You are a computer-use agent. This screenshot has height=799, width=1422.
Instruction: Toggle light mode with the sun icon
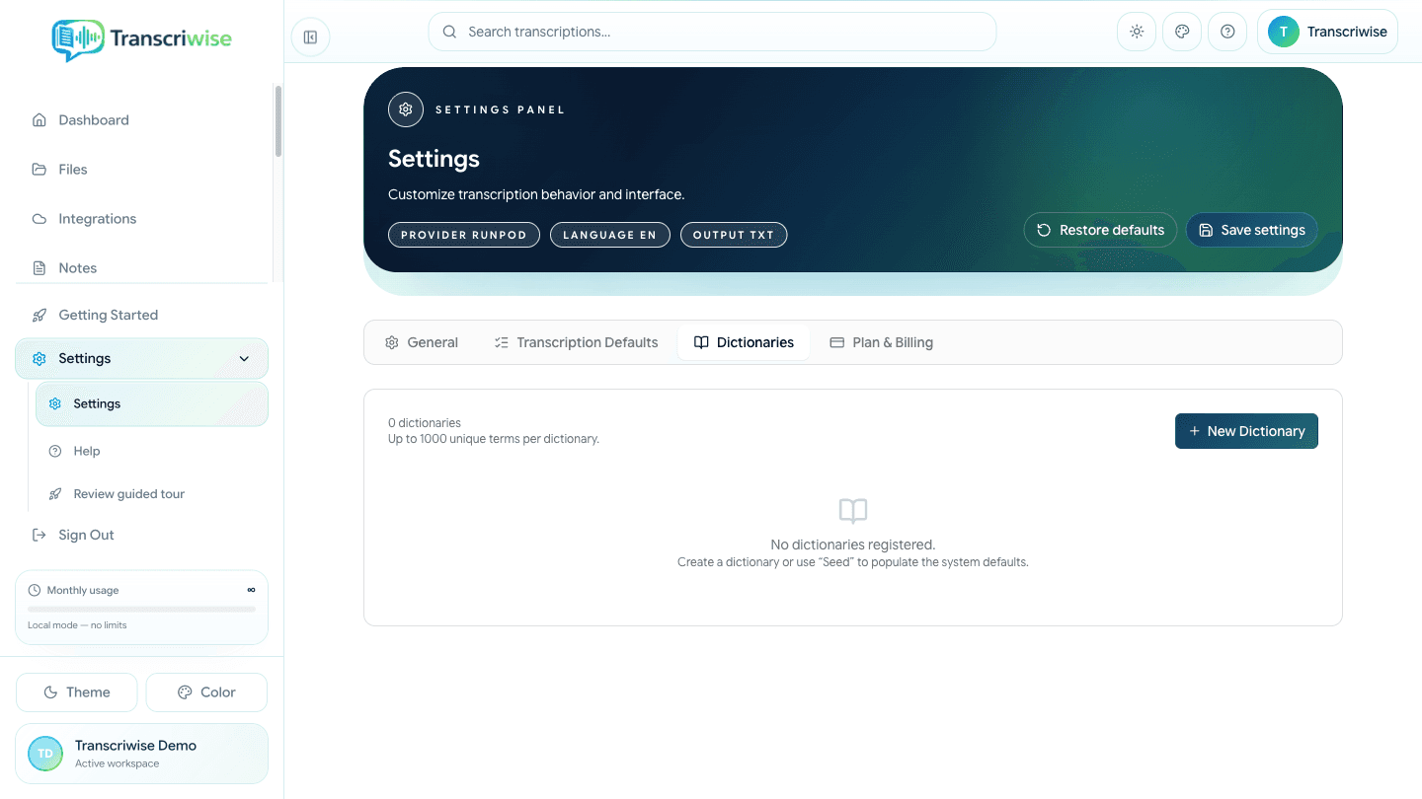coord(1137,32)
